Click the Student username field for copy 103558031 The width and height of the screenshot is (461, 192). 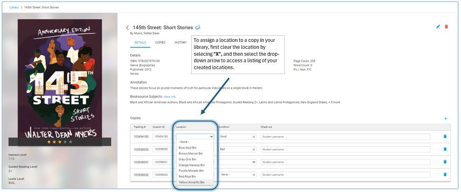(345, 162)
